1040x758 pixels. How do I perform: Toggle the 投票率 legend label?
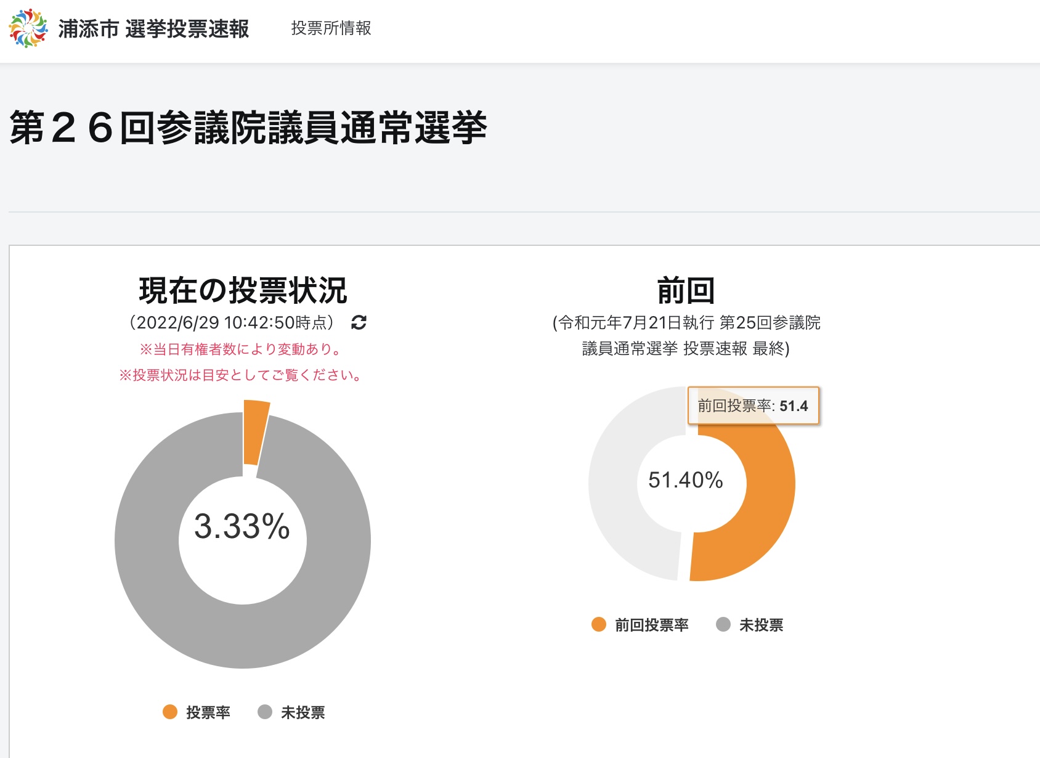pos(208,712)
